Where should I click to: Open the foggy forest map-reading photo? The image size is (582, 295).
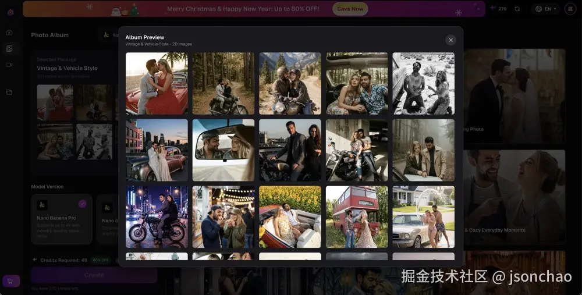(424, 150)
